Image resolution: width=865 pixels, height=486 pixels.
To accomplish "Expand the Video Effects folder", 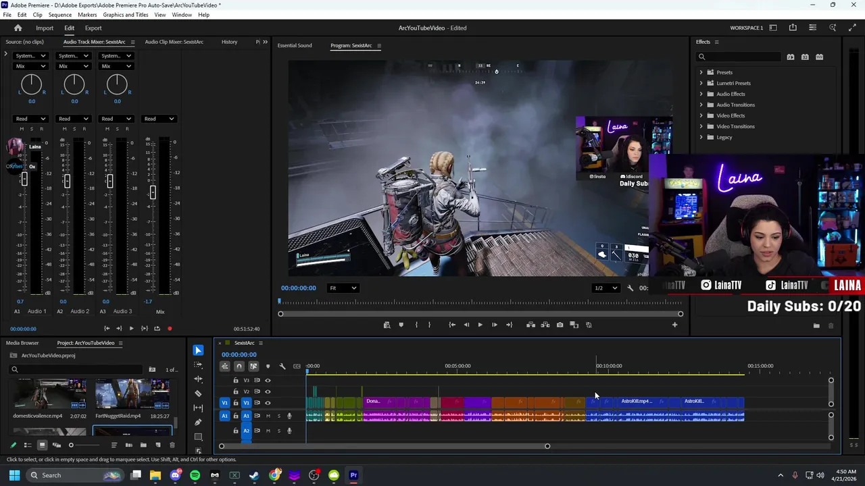I will (x=701, y=115).
